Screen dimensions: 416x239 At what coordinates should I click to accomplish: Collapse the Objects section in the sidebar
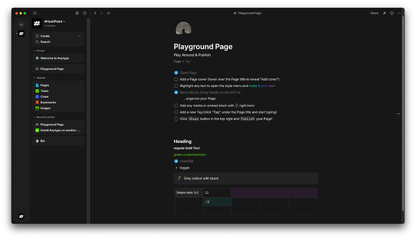click(34, 78)
